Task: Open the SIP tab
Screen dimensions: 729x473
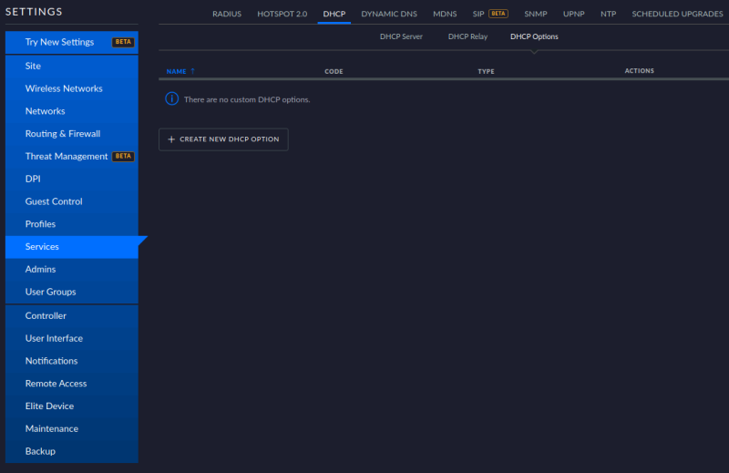Action: [x=478, y=14]
